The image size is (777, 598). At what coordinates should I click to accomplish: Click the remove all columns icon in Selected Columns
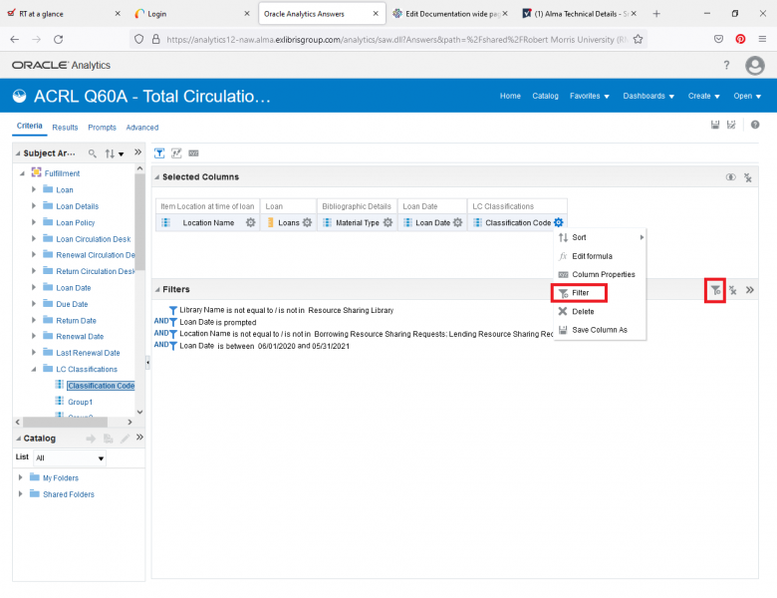point(748,177)
